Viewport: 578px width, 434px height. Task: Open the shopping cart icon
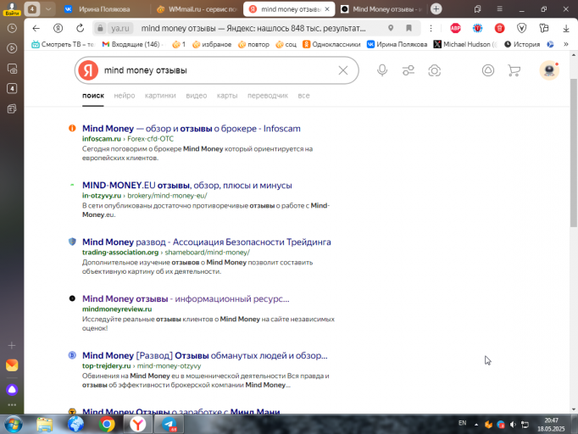click(514, 70)
